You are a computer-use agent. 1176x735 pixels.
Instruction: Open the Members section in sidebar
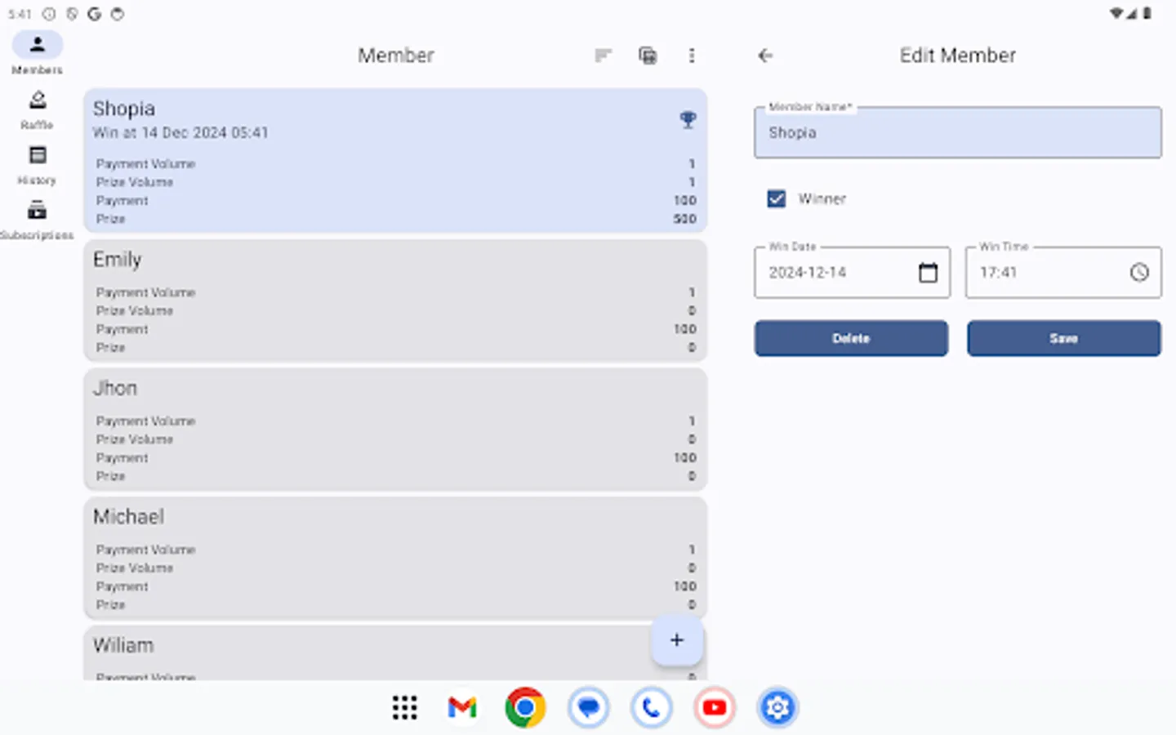coord(37,54)
